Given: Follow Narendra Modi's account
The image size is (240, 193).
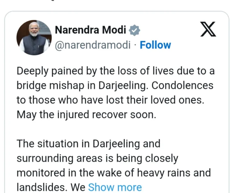Looking at the screenshot, I should point(156,45).
